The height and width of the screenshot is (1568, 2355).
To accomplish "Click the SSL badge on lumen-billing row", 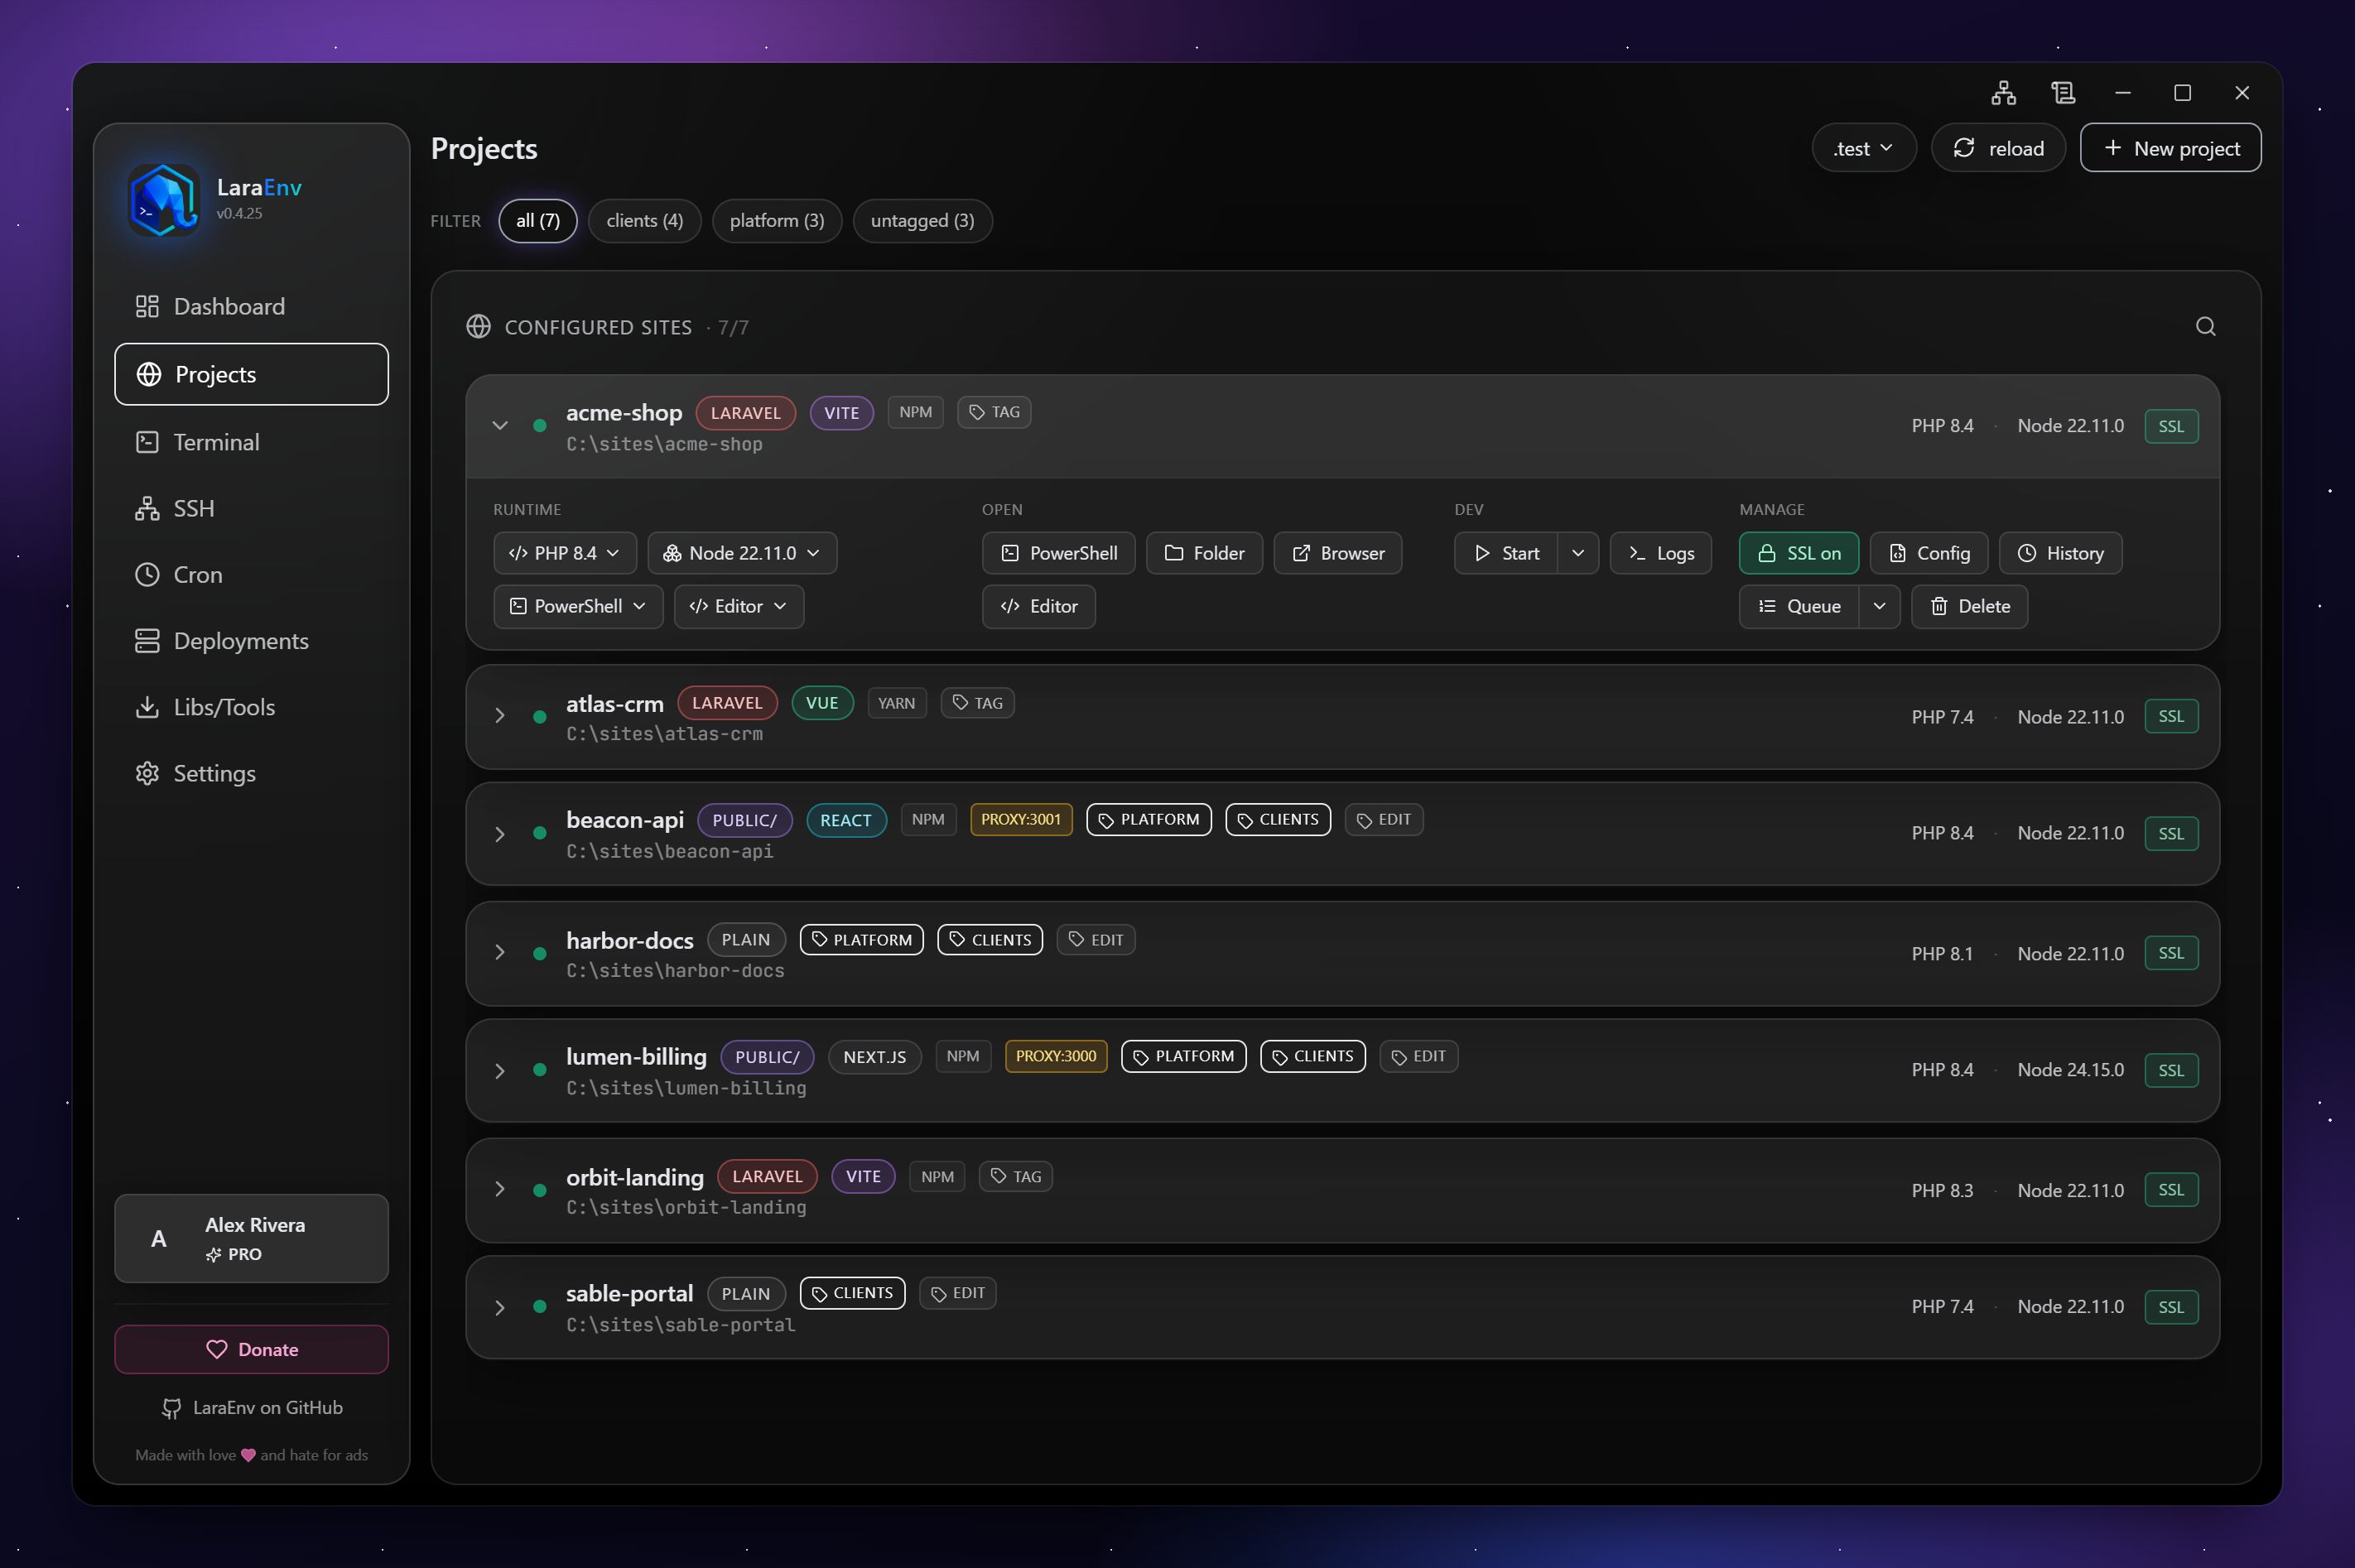I will point(2171,1071).
